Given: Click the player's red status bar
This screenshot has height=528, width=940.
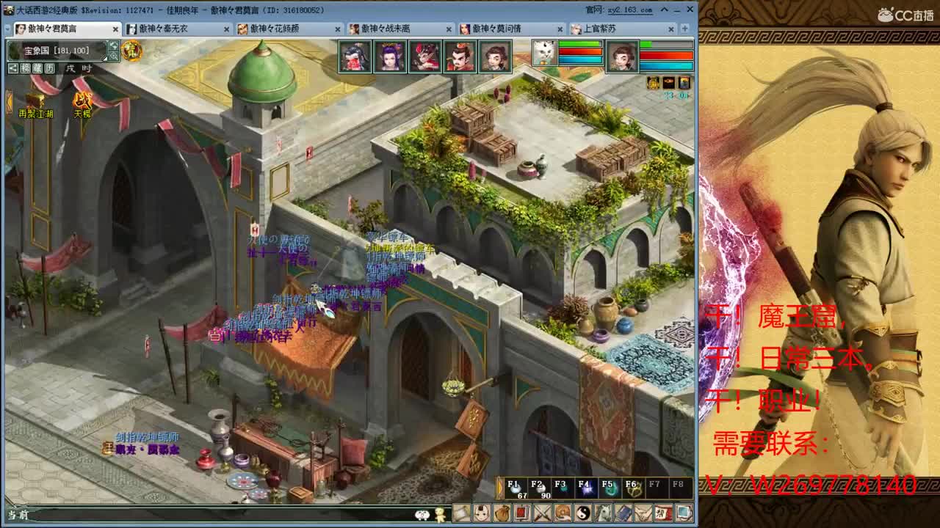Looking at the screenshot, I should pos(666,55).
